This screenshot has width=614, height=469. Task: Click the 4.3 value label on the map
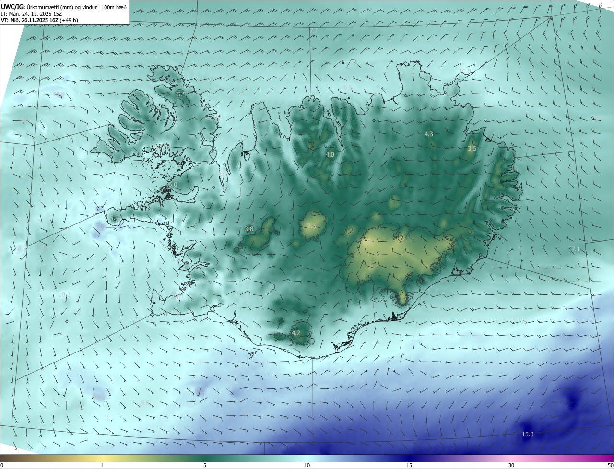point(429,134)
